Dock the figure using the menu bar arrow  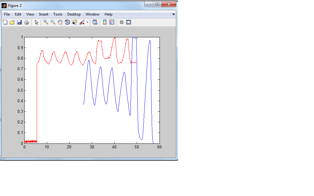(174, 14)
